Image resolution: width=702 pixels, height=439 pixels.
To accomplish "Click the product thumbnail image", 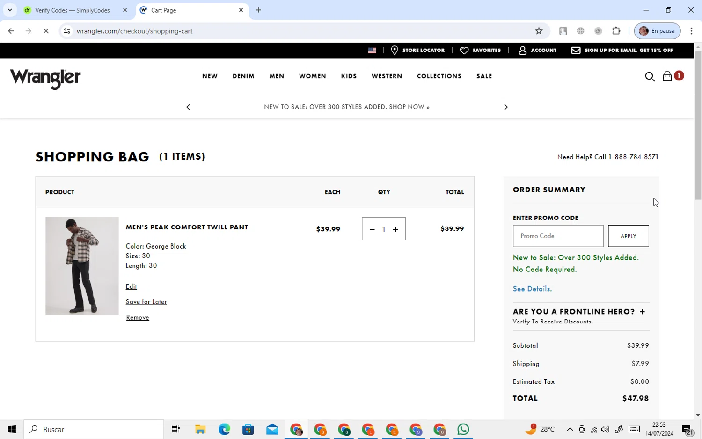I will coord(82,266).
